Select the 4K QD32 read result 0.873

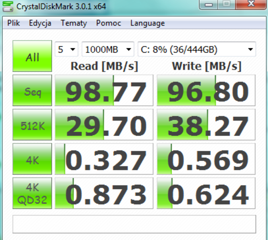[x=104, y=193]
